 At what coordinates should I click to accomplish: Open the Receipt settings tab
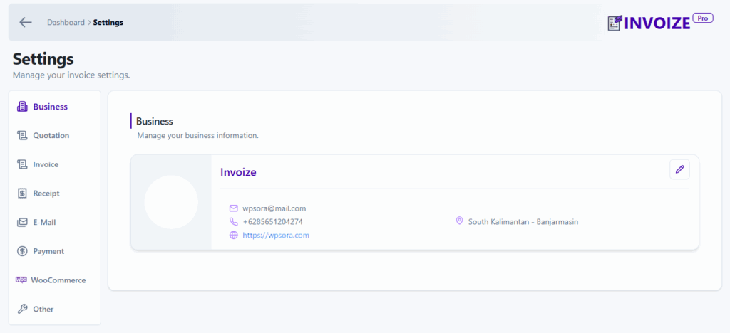[x=54, y=194]
